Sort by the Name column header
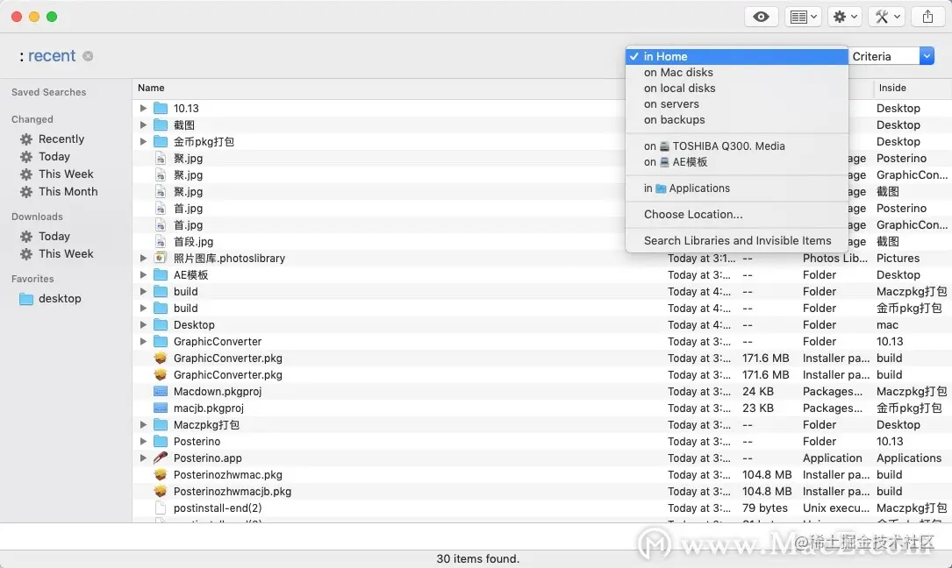The width and height of the screenshot is (952, 568). [151, 88]
